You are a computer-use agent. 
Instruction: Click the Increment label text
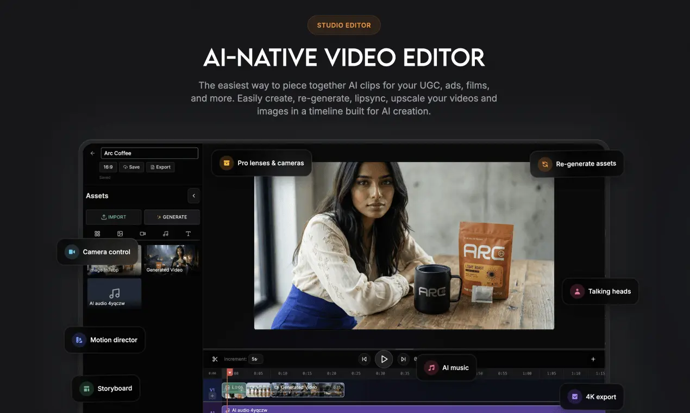(235, 359)
